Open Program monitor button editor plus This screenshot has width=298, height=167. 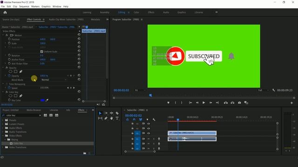click(x=291, y=103)
